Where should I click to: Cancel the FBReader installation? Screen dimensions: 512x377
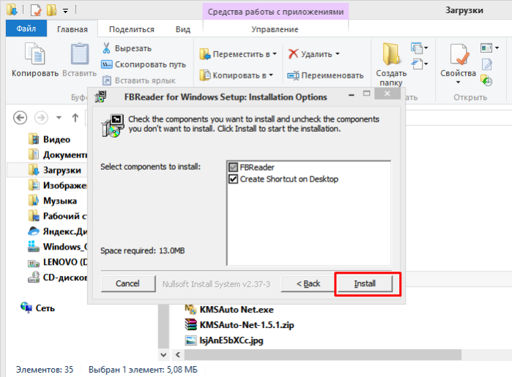[x=127, y=283]
